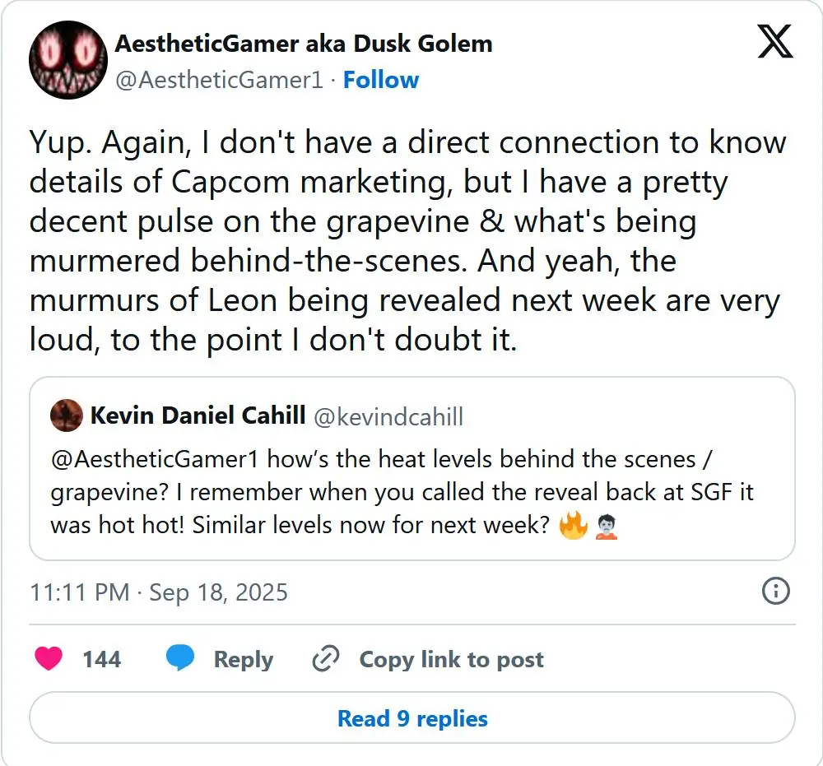Open the Twitter info circle icon
This screenshot has width=823, height=766.
click(x=776, y=591)
